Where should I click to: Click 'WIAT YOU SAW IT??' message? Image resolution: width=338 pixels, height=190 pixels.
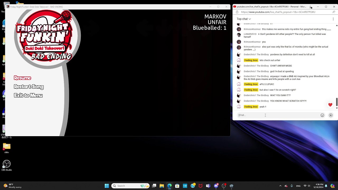[280, 95]
